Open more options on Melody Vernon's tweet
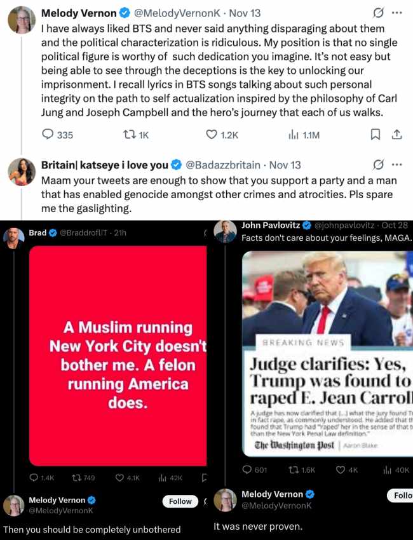This screenshot has width=413, height=540. (x=397, y=13)
